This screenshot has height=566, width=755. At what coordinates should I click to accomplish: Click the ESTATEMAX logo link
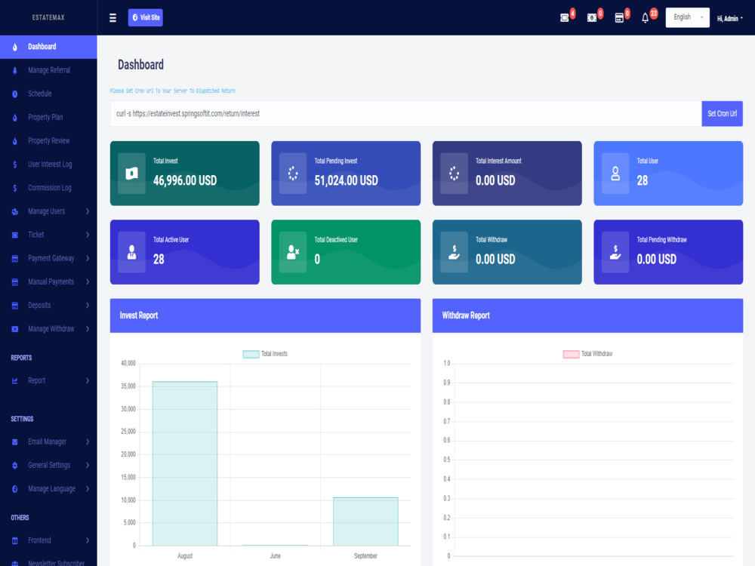48,18
